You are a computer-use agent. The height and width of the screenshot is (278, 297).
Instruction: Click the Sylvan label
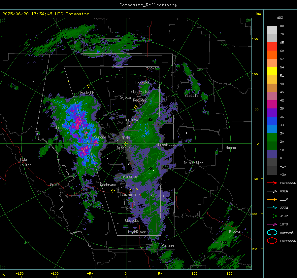tap(126, 98)
